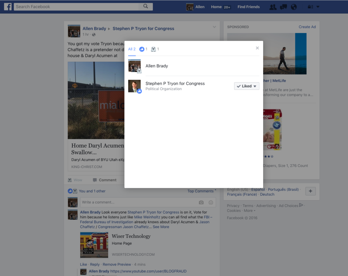Open the Stephen P Tryon for Congress page in the dialog
Viewport: 348px width, 276px height.
pos(175,84)
